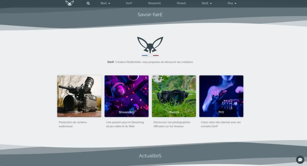307x166 pixels.
Task: Click the DorP caption on the camcorder card
Action: pyautogui.click(x=79, y=112)
